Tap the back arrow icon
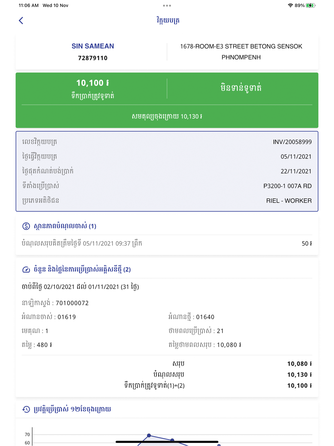 (21, 21)
